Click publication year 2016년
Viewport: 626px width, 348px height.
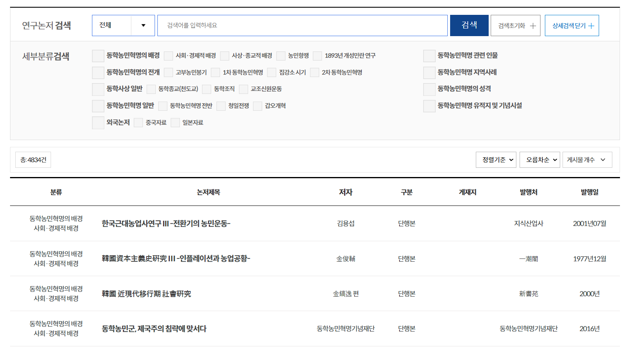[590, 329]
